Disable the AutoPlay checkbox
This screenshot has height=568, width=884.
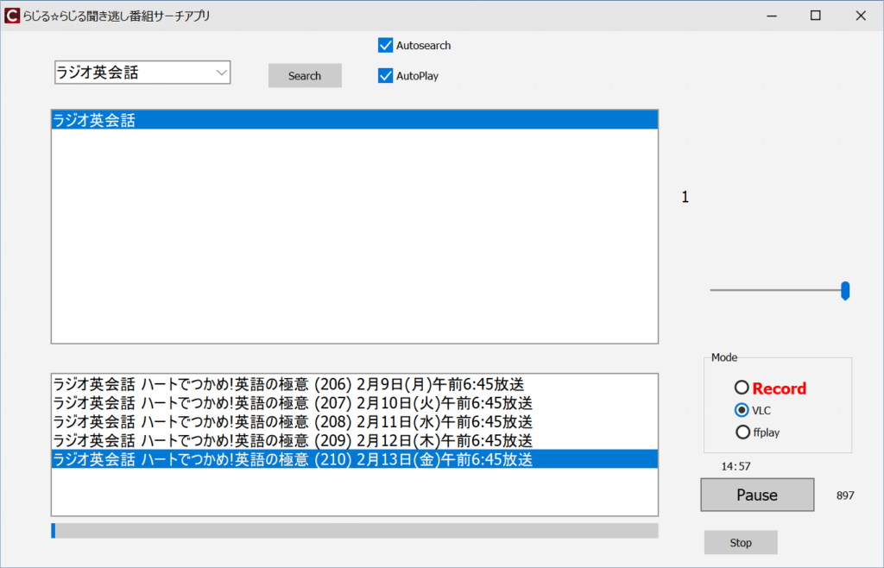point(386,76)
